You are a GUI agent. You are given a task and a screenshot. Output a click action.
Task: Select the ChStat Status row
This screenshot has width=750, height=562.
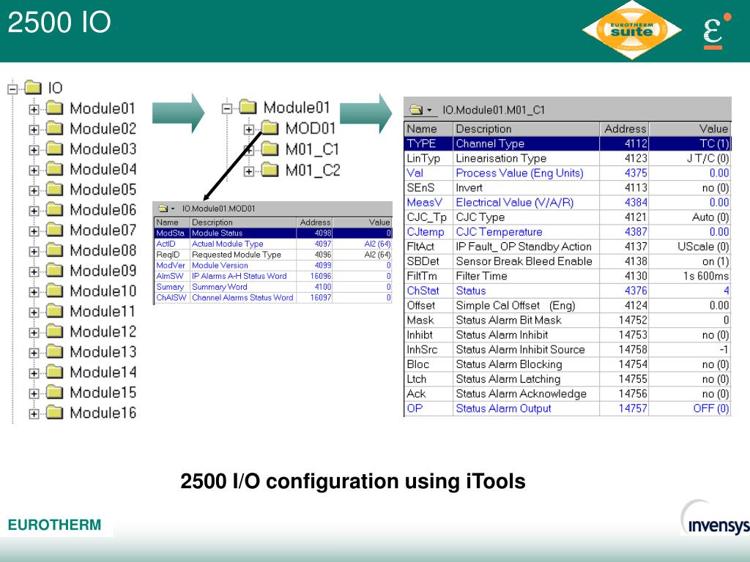568,291
